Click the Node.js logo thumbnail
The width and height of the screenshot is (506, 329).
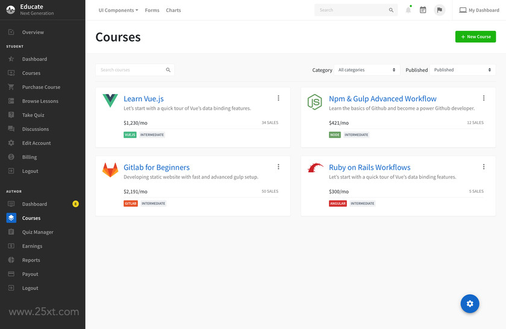[314, 102]
